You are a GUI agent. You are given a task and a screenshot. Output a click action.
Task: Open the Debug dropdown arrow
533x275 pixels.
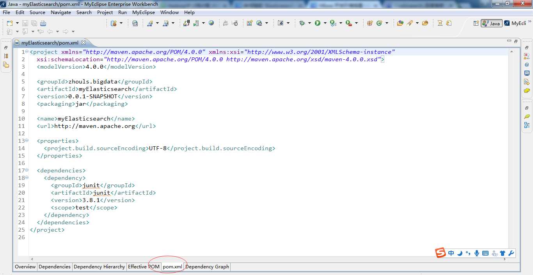[x=309, y=23]
